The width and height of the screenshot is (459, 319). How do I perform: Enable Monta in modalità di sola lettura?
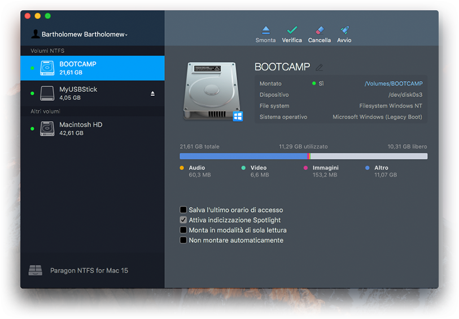pyautogui.click(x=183, y=230)
